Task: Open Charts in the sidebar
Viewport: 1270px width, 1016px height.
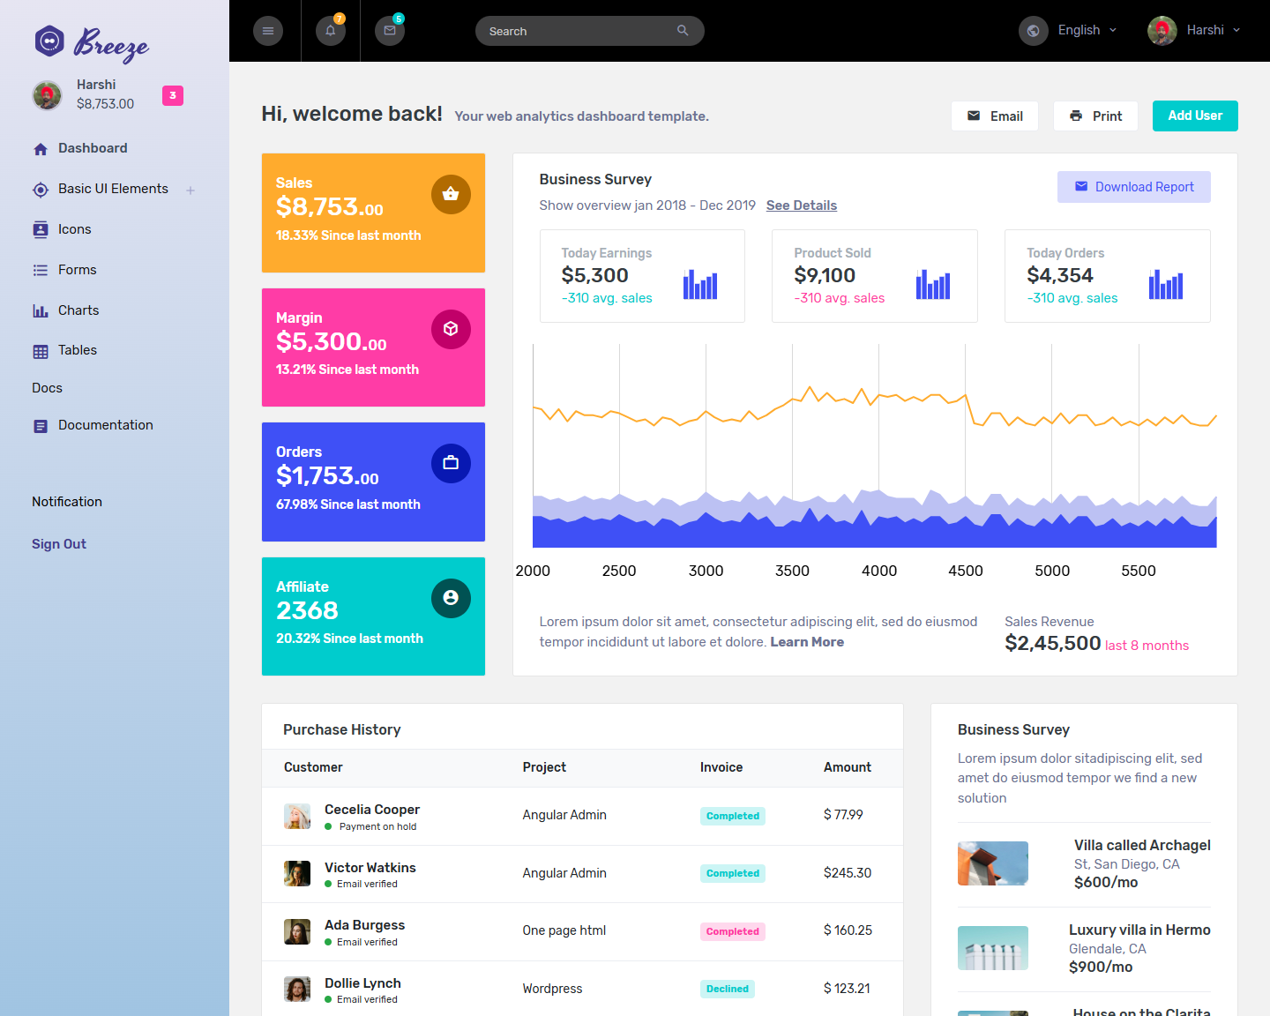Action: [78, 310]
